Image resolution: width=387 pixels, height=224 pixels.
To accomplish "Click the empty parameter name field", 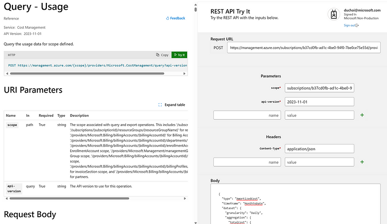I will (247, 115).
